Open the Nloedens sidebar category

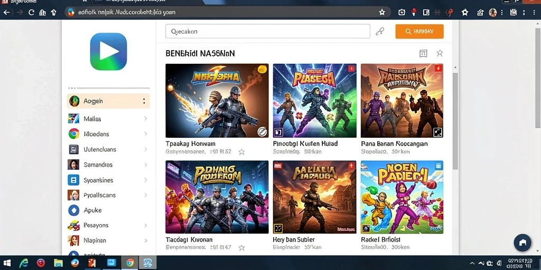tap(108, 134)
